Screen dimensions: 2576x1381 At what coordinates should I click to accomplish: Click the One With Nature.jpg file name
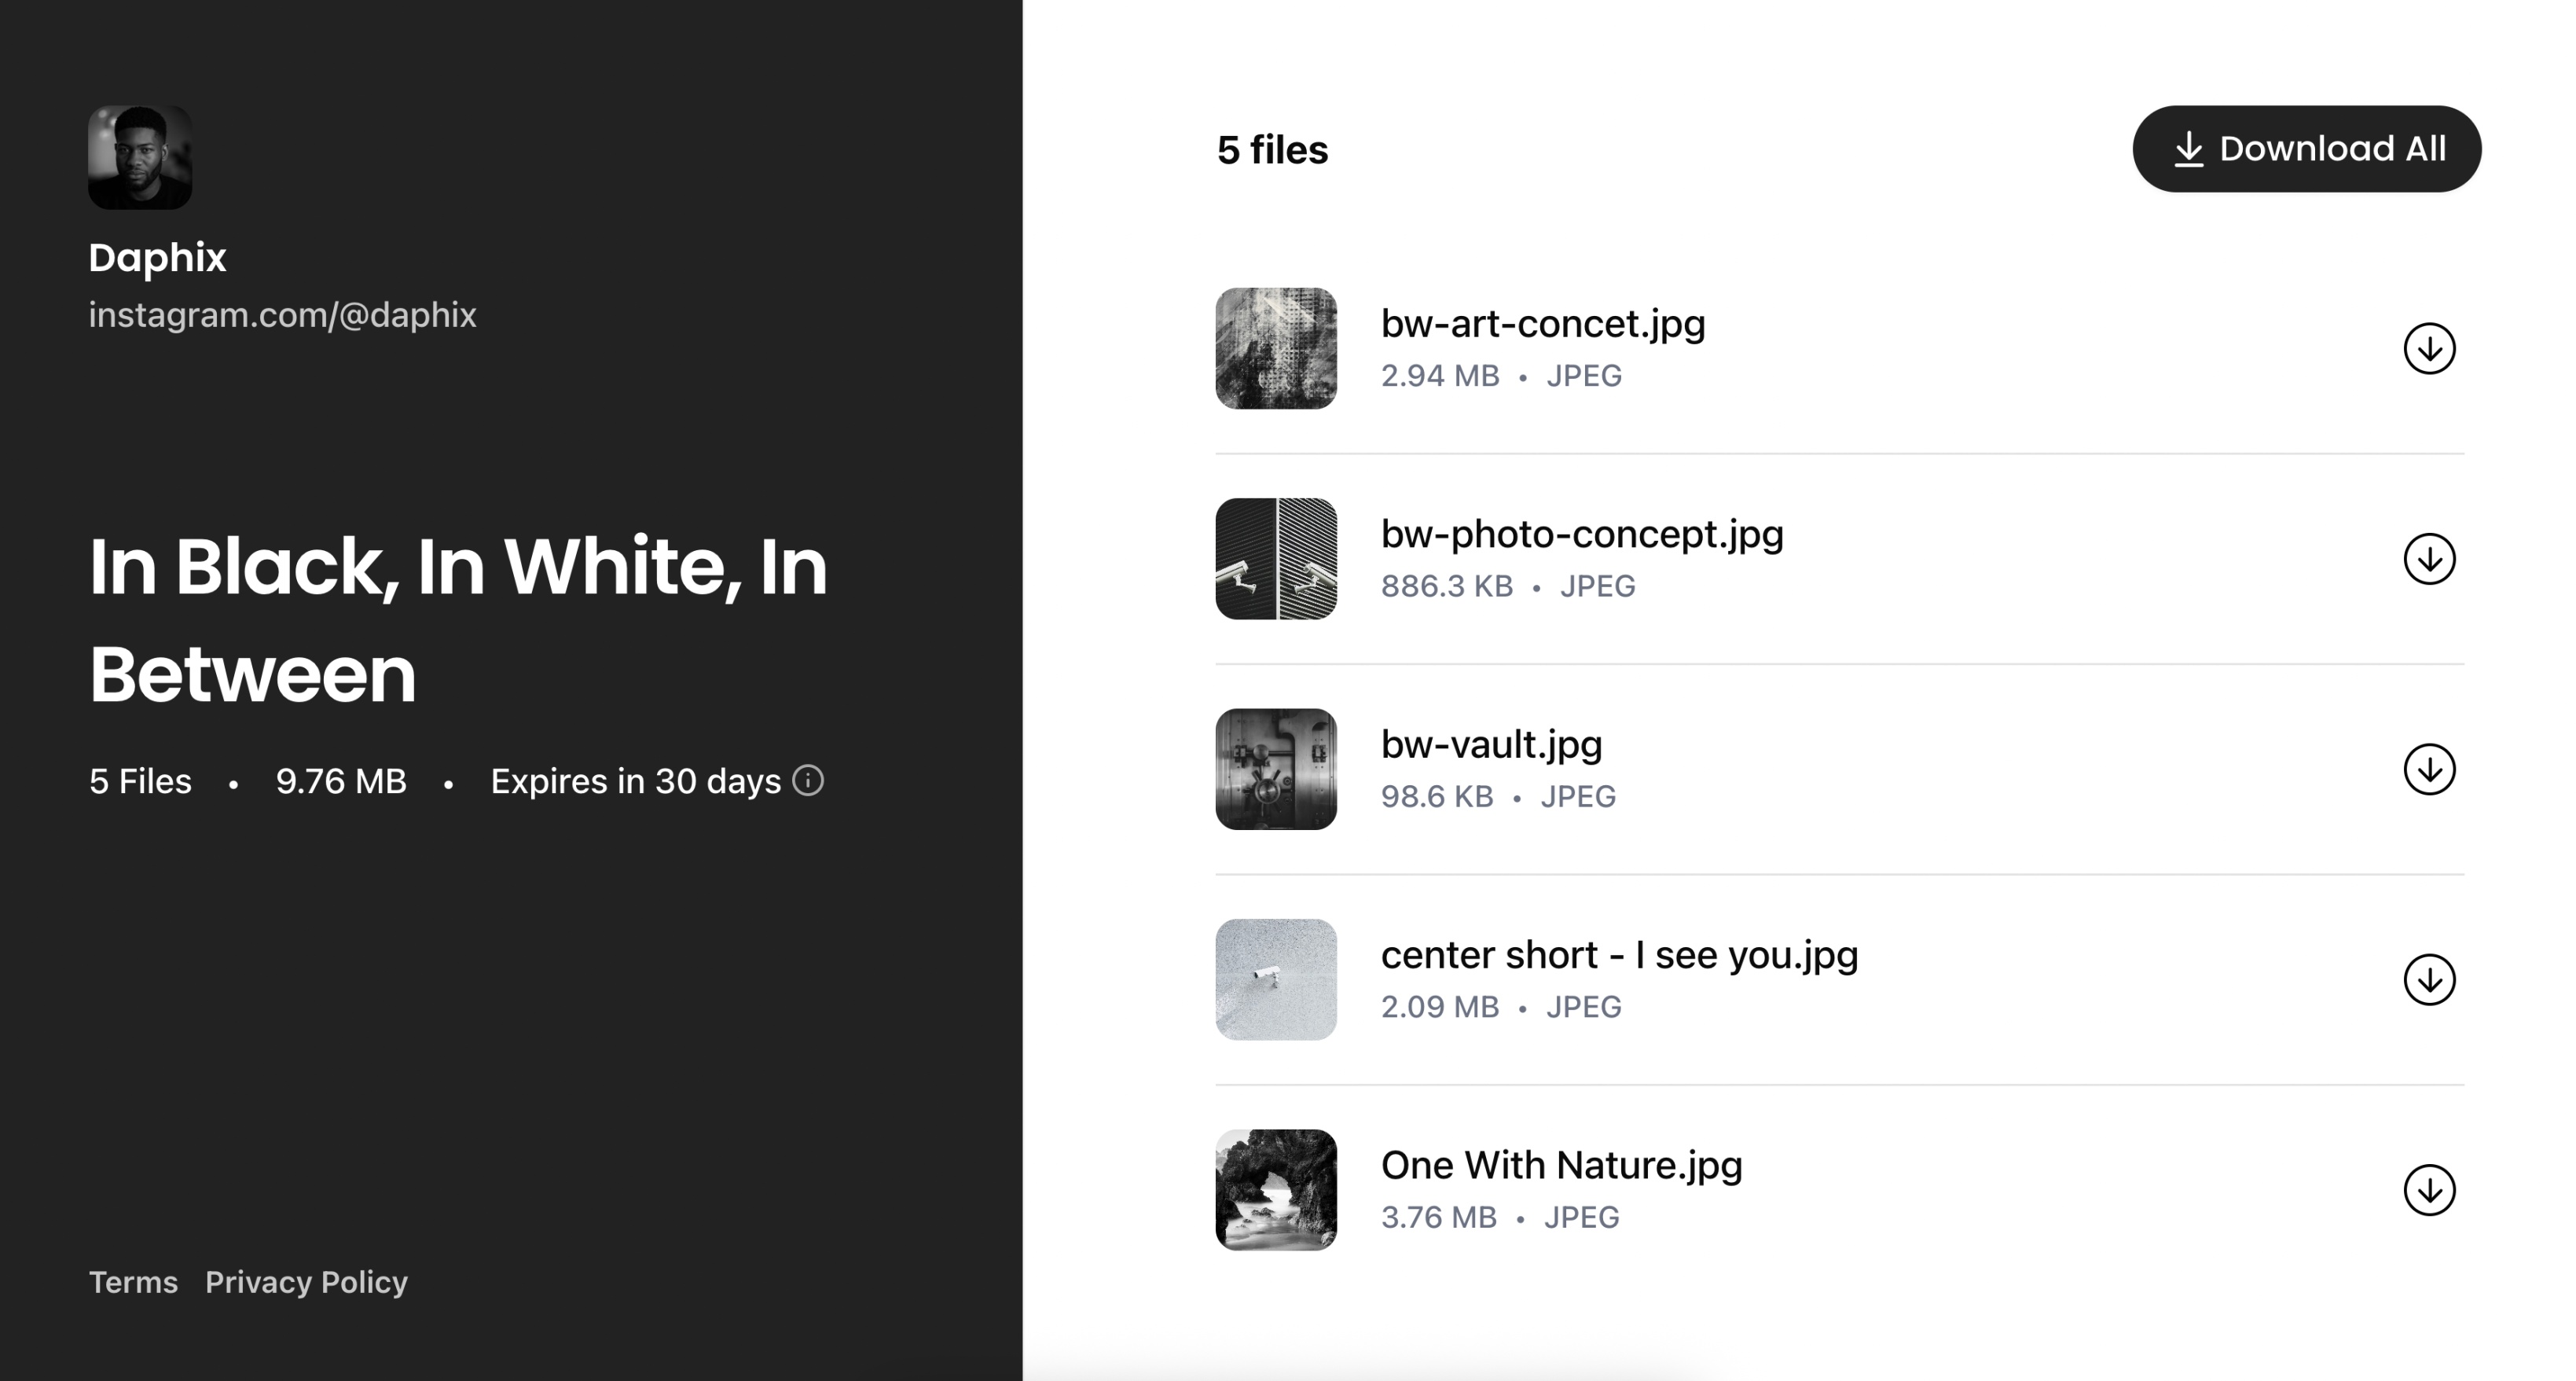point(1561,1166)
